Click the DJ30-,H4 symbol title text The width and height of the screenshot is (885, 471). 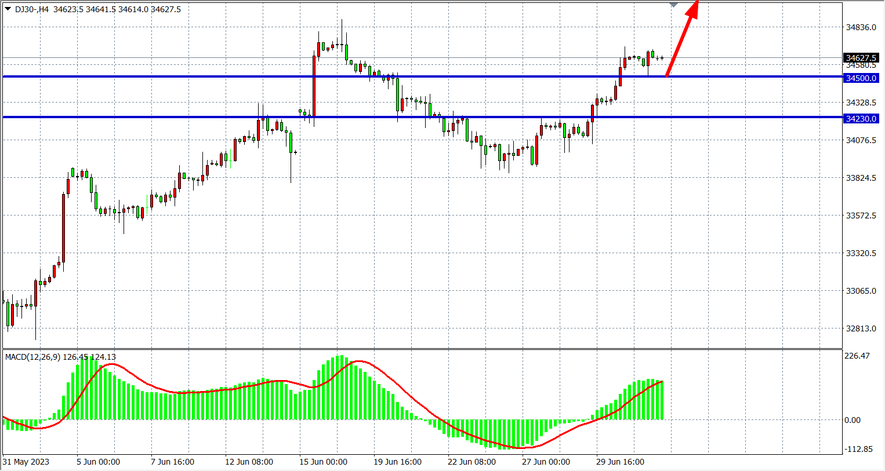[32, 9]
